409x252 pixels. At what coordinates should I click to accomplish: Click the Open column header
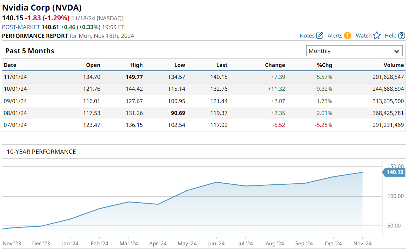pos(93,65)
